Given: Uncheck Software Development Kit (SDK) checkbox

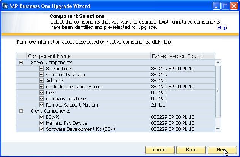Looking at the screenshot, I should point(41,129).
